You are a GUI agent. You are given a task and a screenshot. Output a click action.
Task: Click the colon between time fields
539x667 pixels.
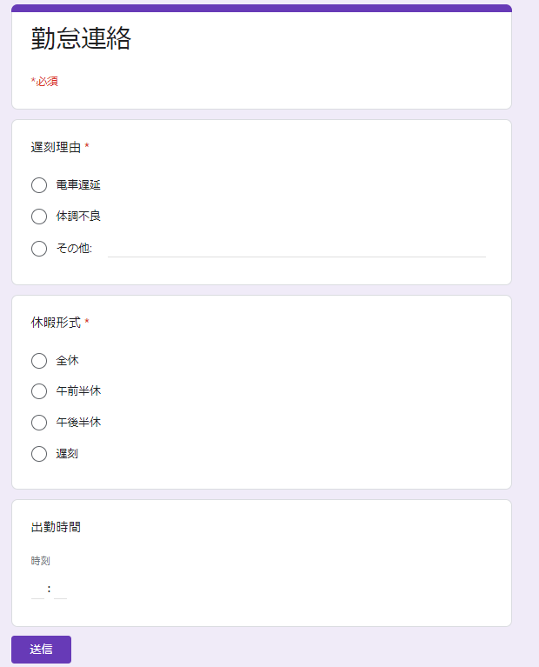tap(50, 589)
